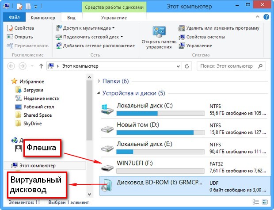Click the Forward navigation arrow
Viewport: 274px width, 210px height.
(x=23, y=66)
